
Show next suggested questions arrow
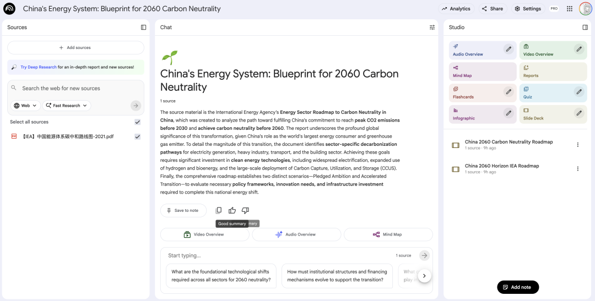424,276
